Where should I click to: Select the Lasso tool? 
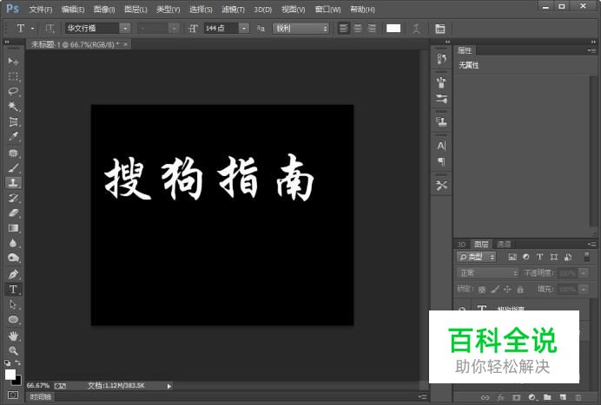(x=13, y=91)
